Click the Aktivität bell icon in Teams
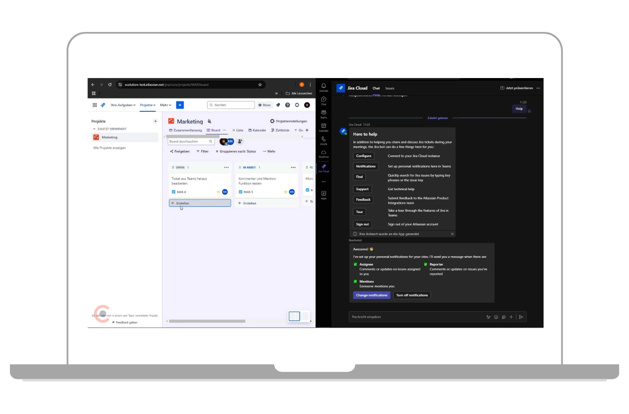Image resolution: width=629 pixels, height=414 pixels. click(323, 86)
